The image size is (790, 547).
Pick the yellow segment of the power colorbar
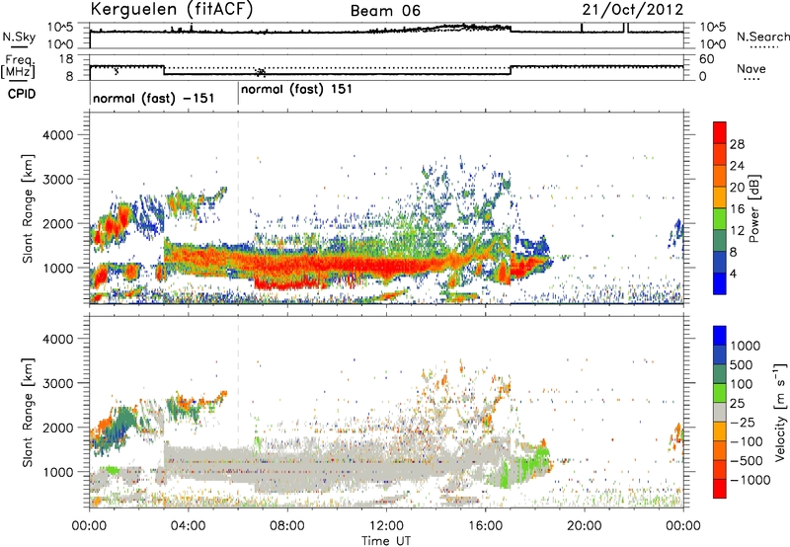pyautogui.click(x=720, y=197)
